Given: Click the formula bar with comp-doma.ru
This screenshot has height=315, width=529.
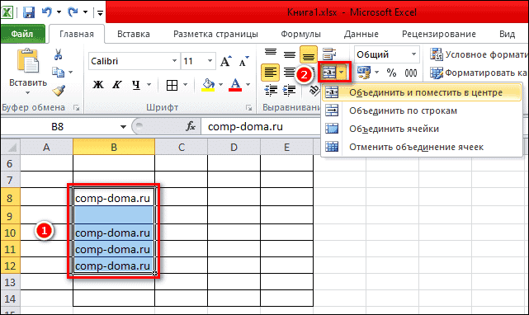Looking at the screenshot, I should (261, 127).
